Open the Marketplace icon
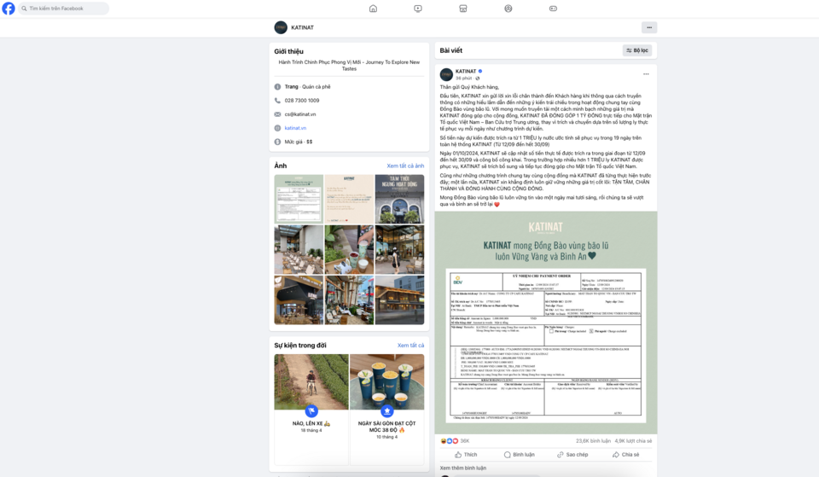 [462, 9]
